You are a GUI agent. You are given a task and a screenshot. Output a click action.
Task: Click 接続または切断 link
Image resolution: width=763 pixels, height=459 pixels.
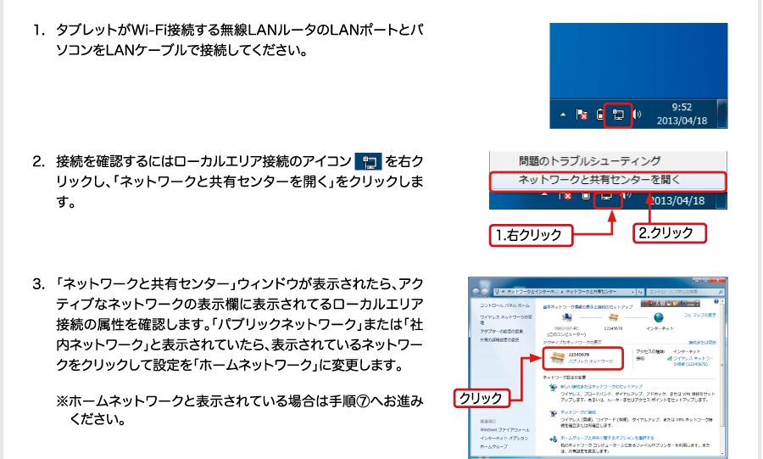pyautogui.click(x=702, y=342)
